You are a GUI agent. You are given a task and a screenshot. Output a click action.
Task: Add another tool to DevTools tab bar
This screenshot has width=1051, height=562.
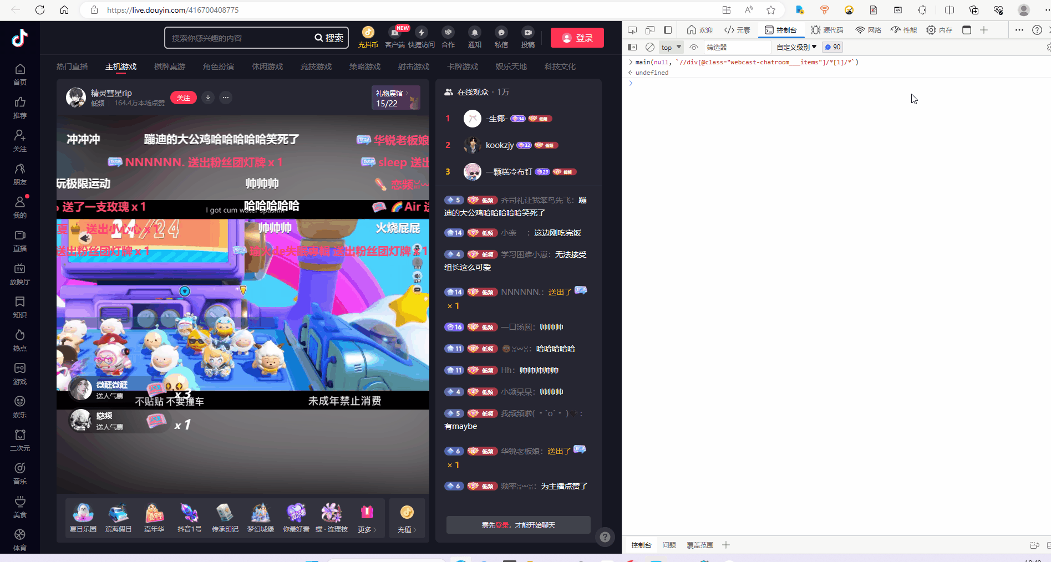984,30
